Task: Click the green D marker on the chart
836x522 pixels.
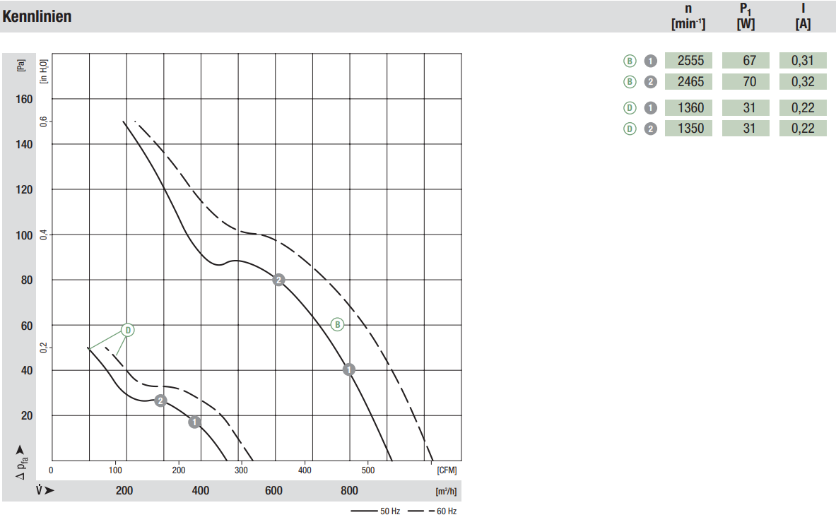Action: coord(127,331)
